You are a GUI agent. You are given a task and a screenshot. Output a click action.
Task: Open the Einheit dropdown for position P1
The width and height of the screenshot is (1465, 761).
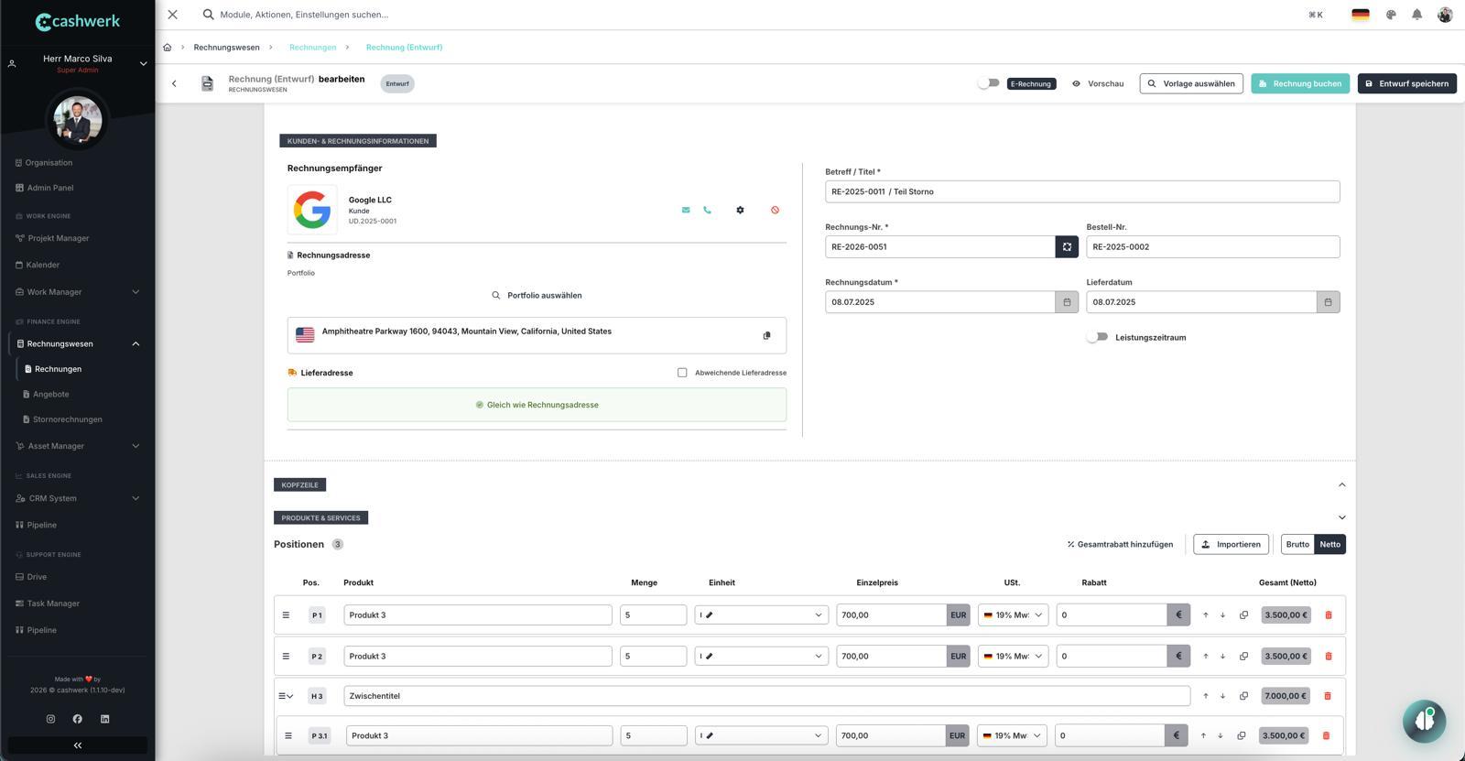point(761,615)
